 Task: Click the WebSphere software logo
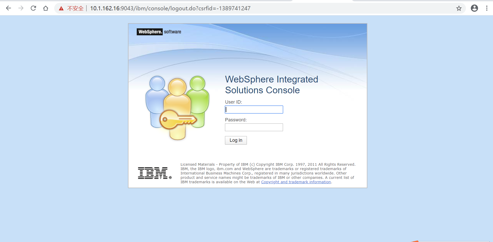pyautogui.click(x=159, y=32)
